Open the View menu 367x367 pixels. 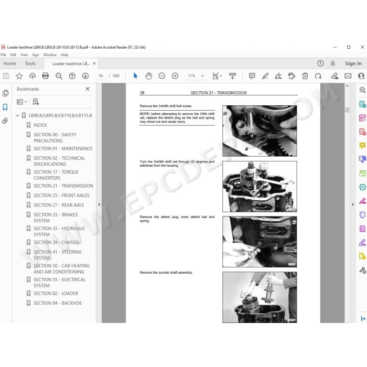24,55
